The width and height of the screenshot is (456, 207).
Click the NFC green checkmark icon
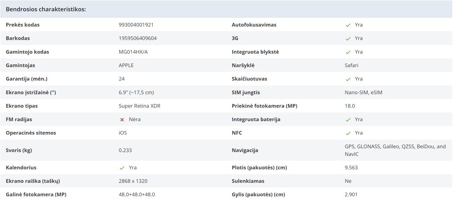pyautogui.click(x=348, y=133)
